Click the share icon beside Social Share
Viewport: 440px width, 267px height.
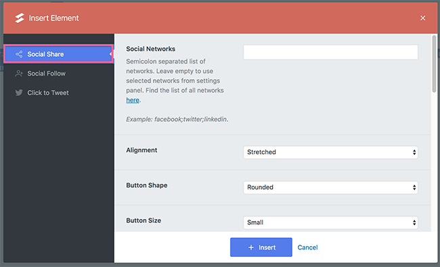tap(19, 54)
